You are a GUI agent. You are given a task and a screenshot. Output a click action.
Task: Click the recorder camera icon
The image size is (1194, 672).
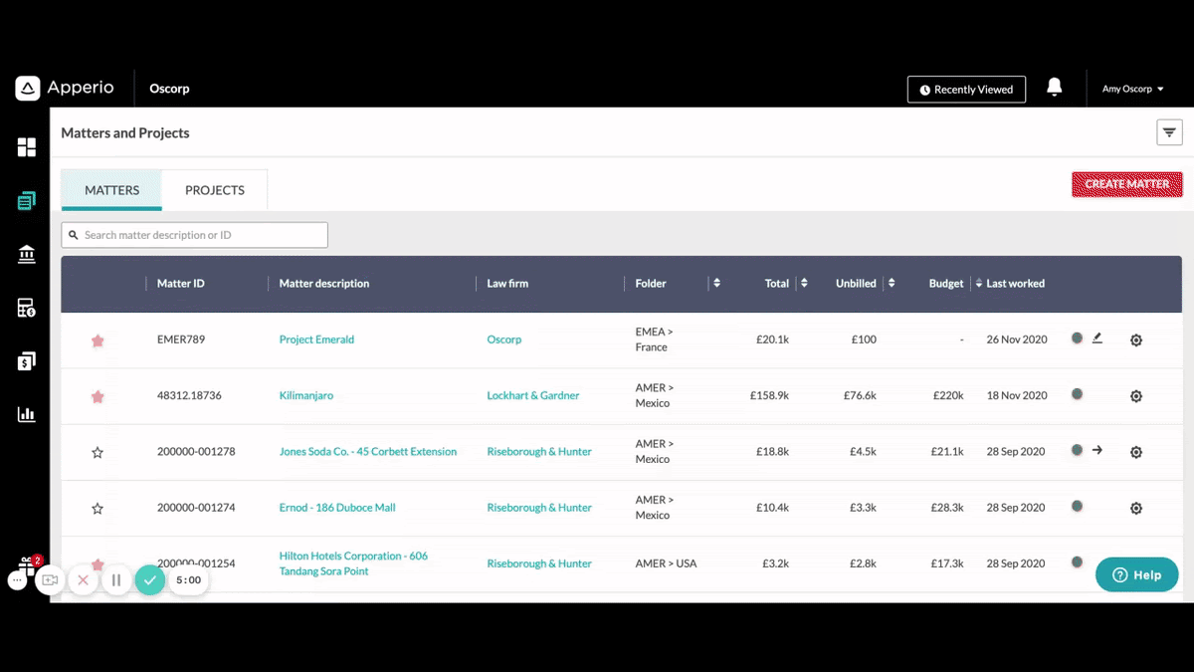click(x=50, y=579)
